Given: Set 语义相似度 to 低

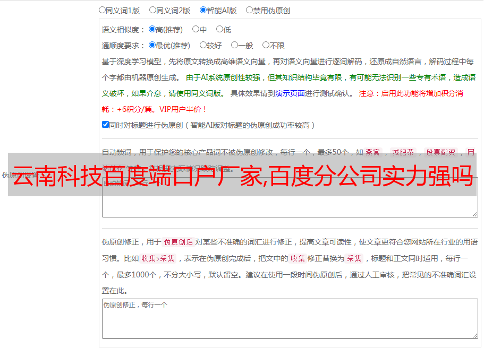Looking at the screenshot, I should pos(219,29).
